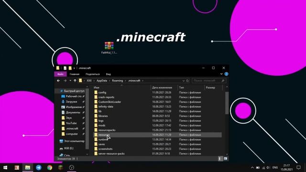Open the Explorer help icon
The width and height of the screenshot is (306, 172).
pos(226,74)
